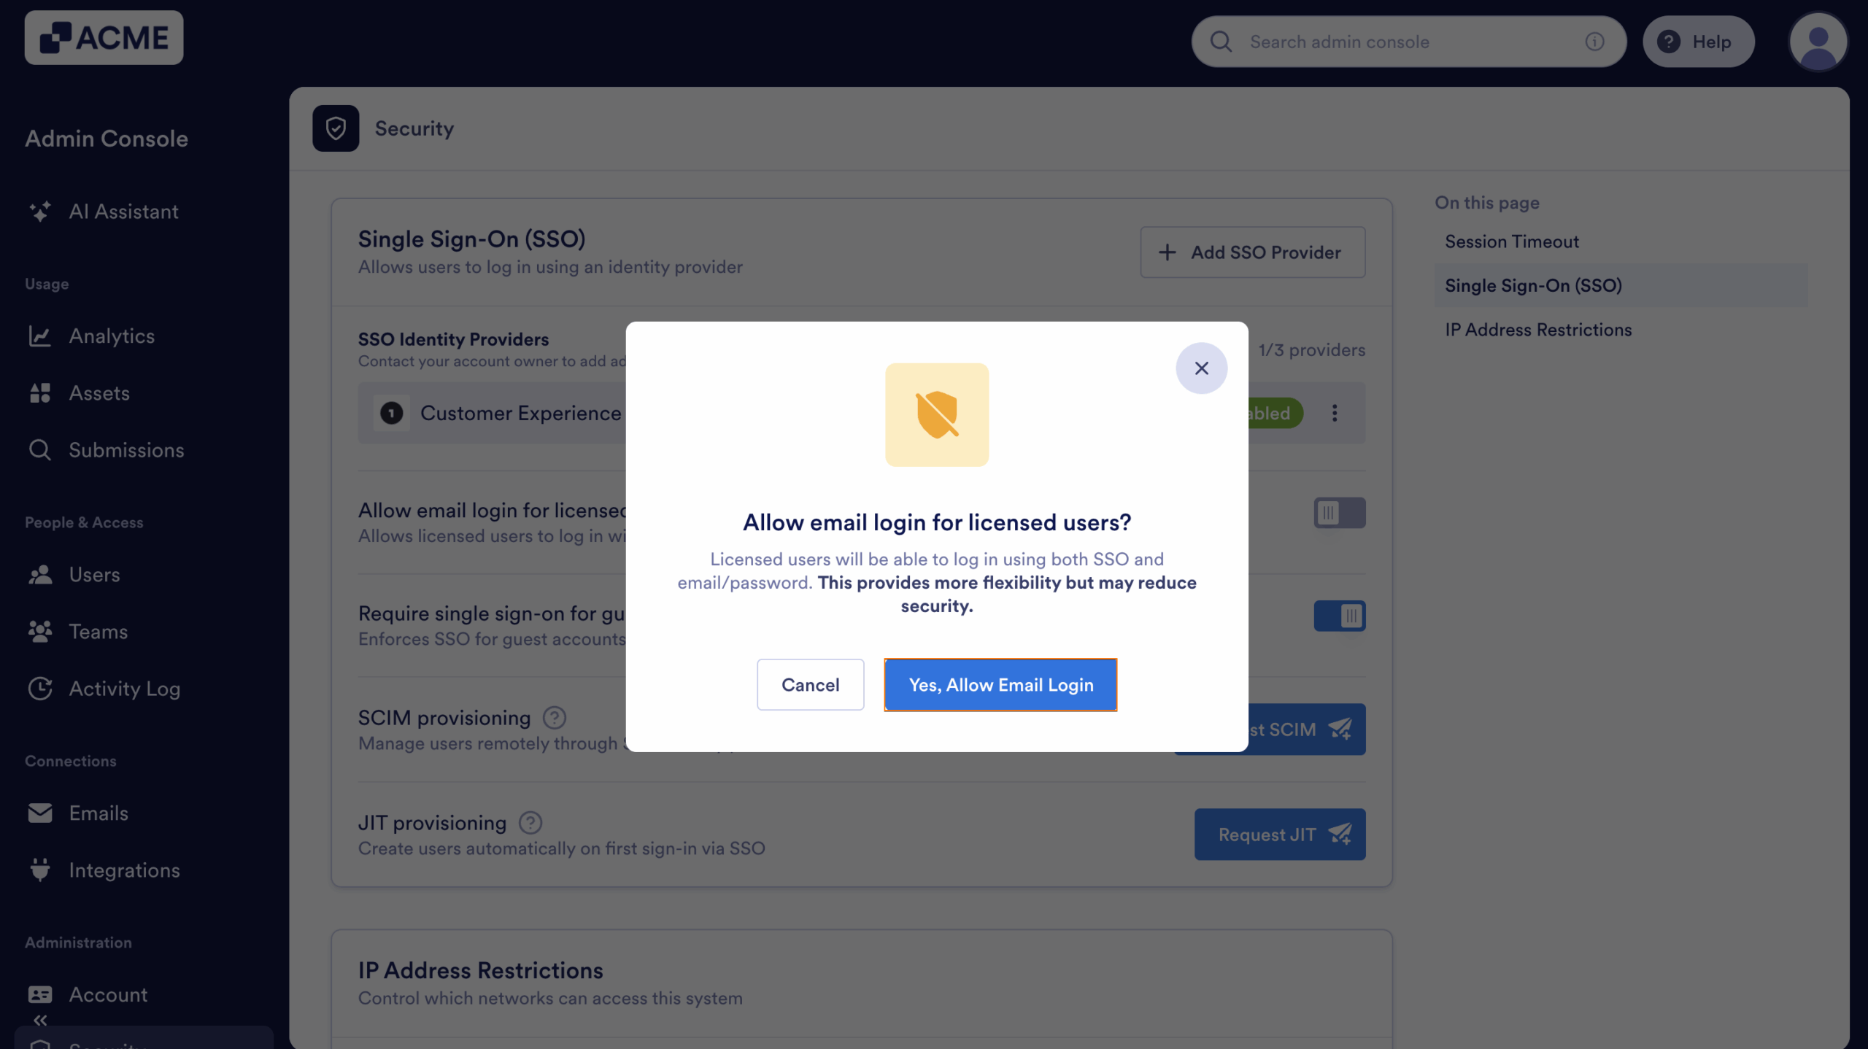Open the user profile avatar
Image resolution: width=1868 pixels, height=1049 pixels.
pos(1818,42)
